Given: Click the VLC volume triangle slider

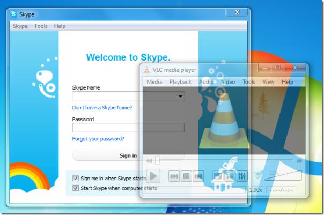Looking at the screenshot, I should 283,175.
